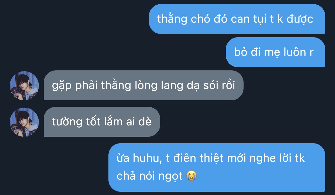
Task: Click the 'gặp phải thằng lòng lang dạ sói rồi' bubble
Action: [143, 85]
